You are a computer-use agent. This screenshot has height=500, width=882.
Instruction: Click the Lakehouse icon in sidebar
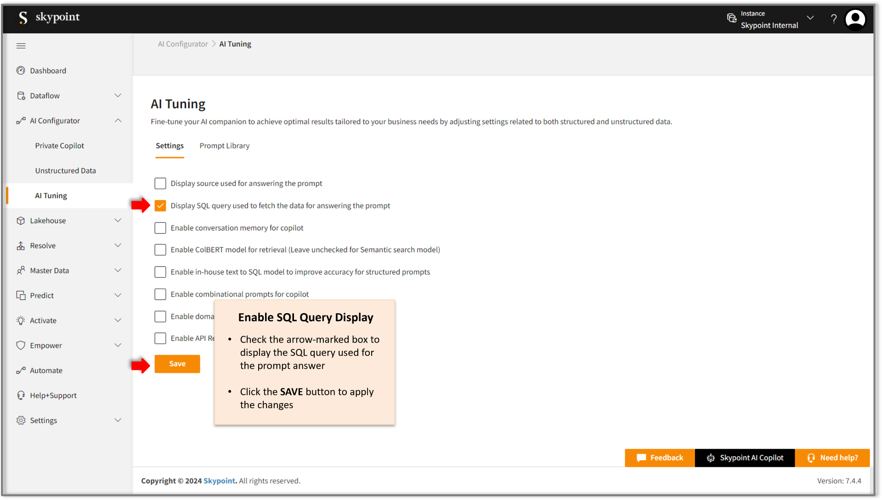click(x=20, y=220)
